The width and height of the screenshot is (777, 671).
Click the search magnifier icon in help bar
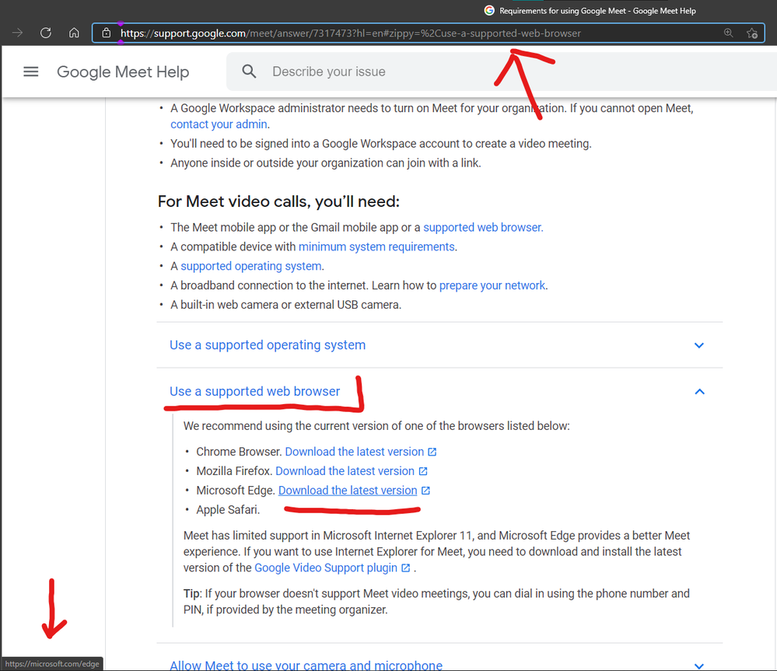click(249, 72)
